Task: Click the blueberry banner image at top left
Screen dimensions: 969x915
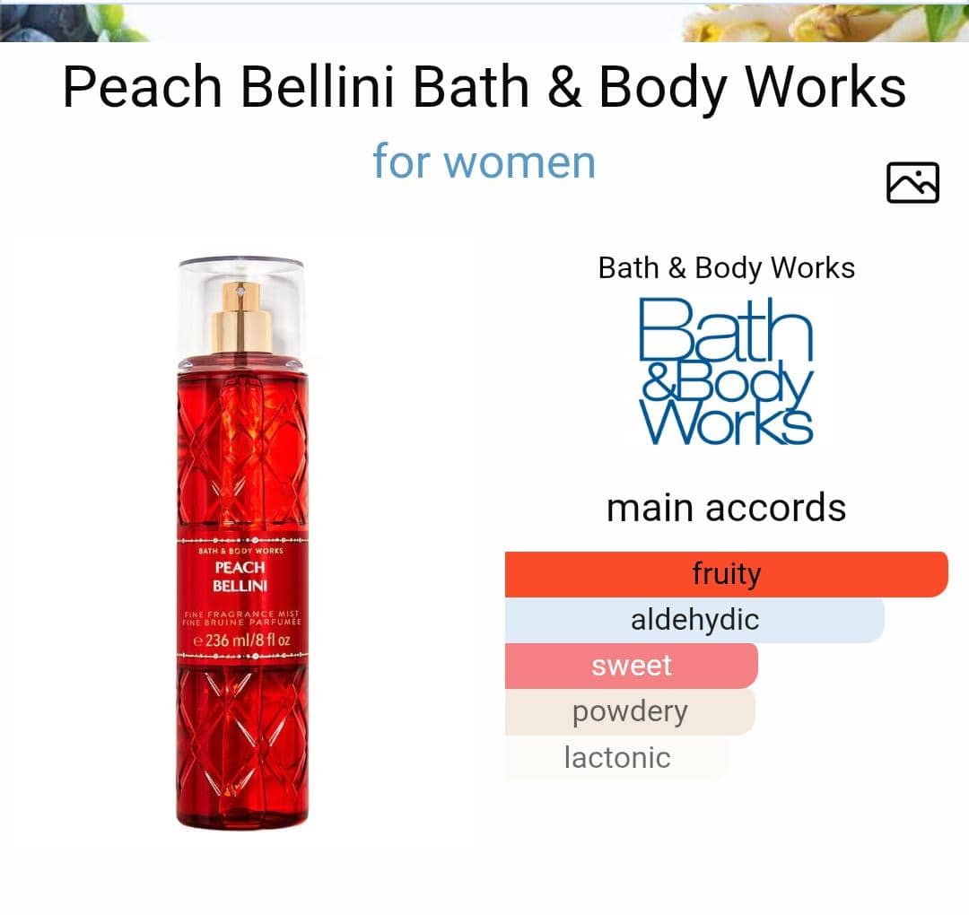Action: point(73,22)
